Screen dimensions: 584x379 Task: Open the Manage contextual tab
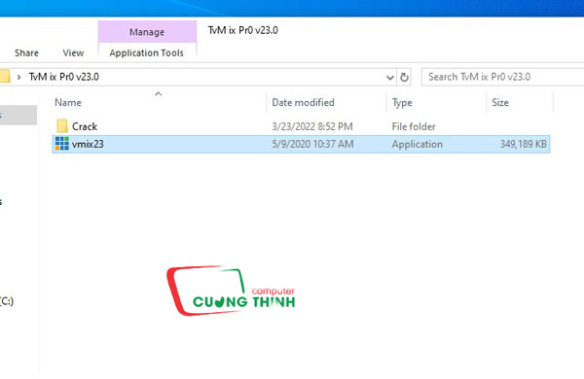(147, 32)
